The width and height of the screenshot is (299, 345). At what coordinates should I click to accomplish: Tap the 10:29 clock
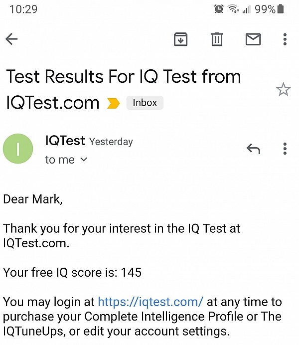click(23, 9)
